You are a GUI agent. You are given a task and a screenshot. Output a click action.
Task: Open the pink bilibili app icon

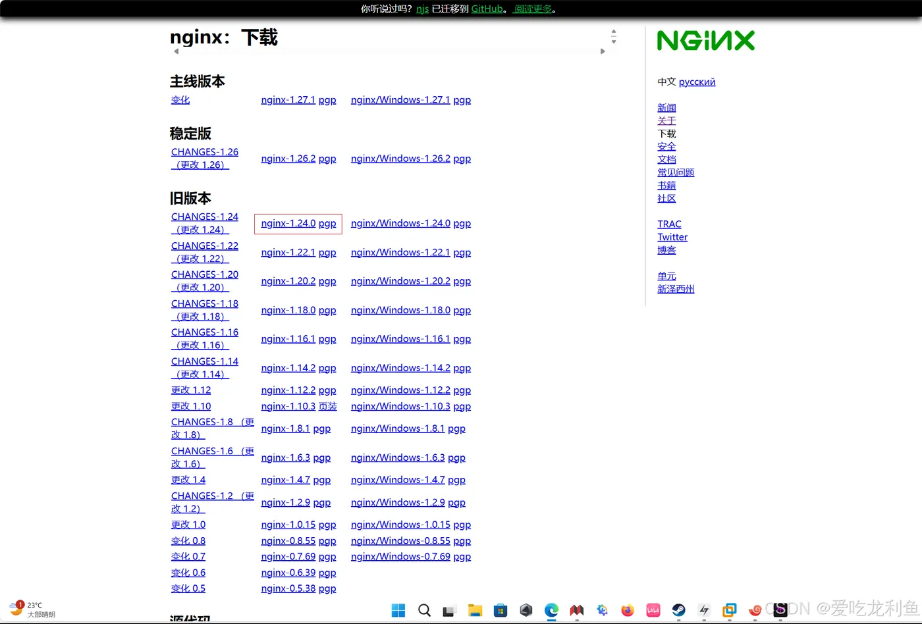tap(653, 610)
